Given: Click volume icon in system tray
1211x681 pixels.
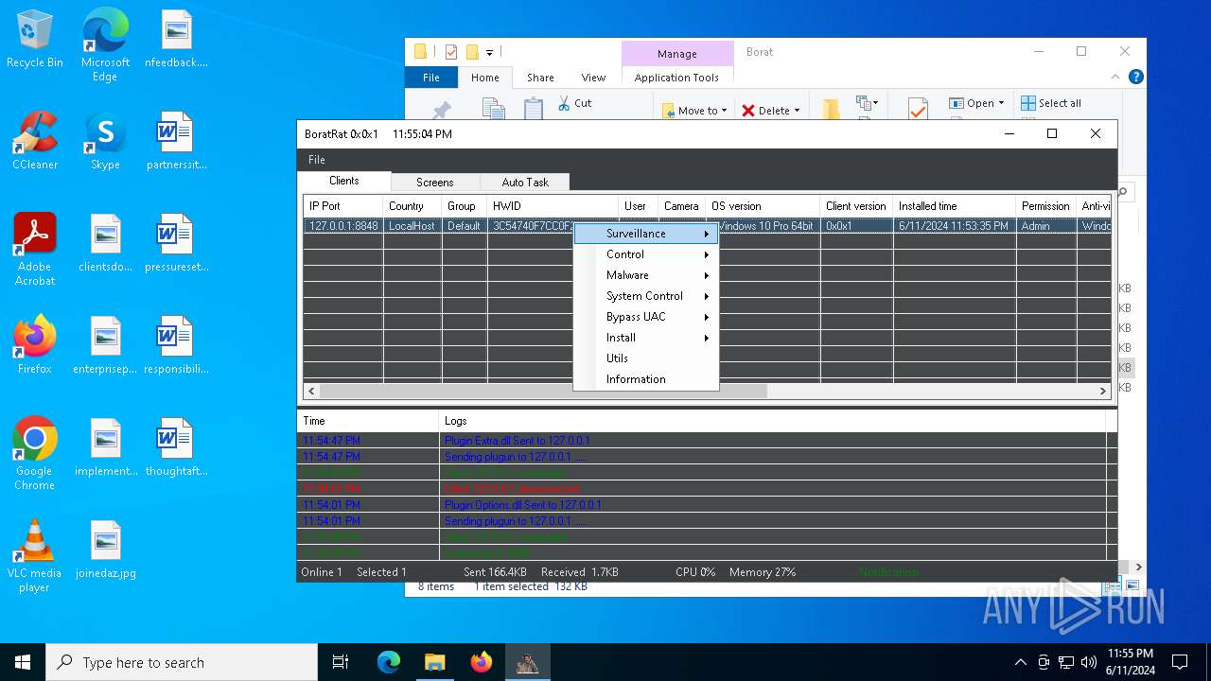Looking at the screenshot, I should tap(1089, 662).
